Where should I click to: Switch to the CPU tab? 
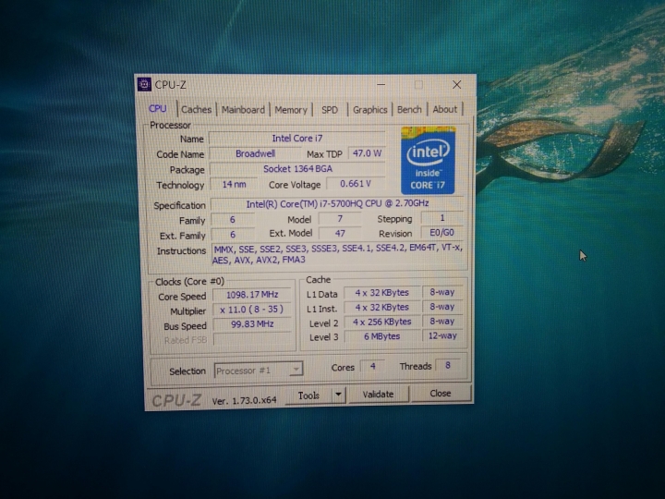tap(158, 109)
